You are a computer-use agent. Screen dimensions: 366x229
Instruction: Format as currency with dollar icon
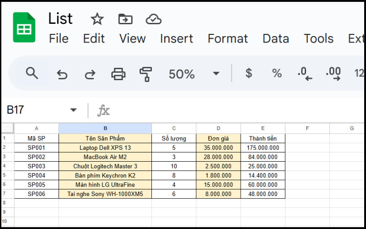click(x=248, y=73)
